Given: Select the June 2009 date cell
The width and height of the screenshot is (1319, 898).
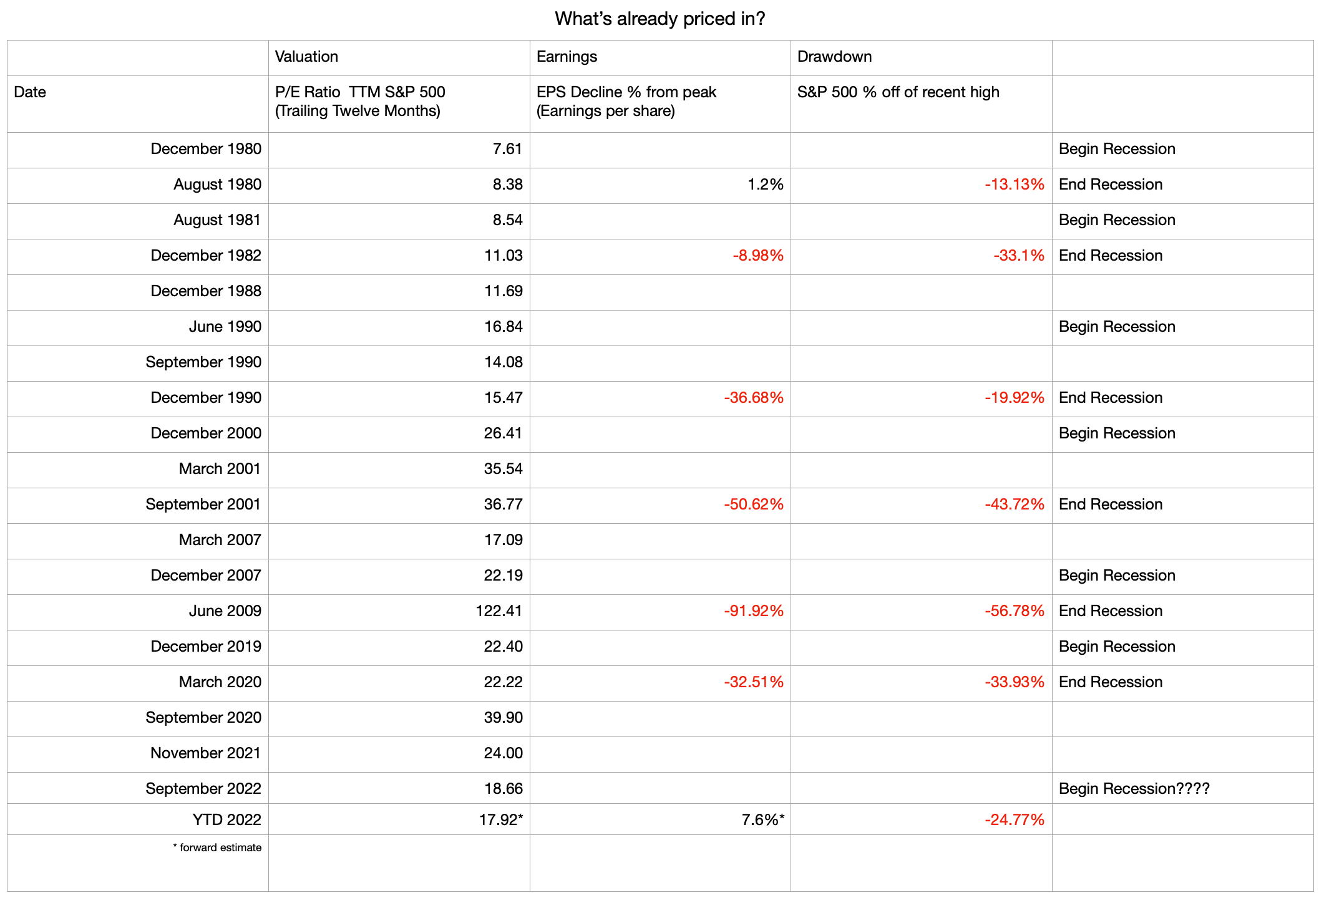Looking at the screenshot, I should [225, 611].
